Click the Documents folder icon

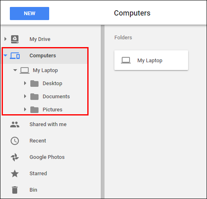point(34,97)
